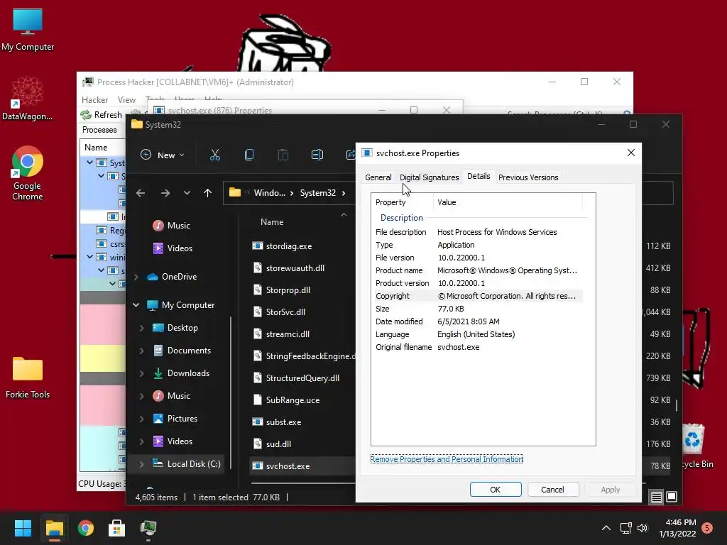Open the View menu in Process Hacker

pos(126,99)
